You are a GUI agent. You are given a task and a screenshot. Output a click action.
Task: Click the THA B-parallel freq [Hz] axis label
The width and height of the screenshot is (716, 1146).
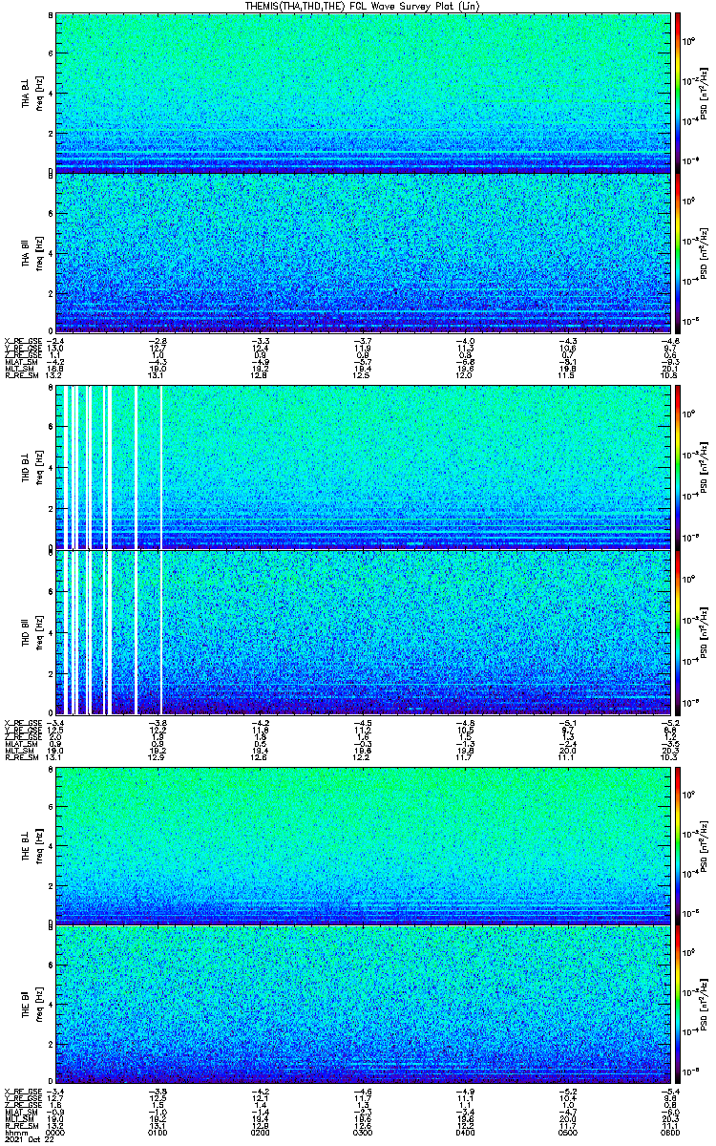click(x=38, y=252)
